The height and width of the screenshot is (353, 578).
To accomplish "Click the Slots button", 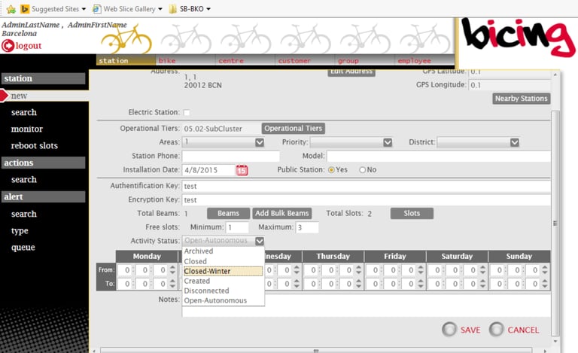I will click(x=412, y=213).
